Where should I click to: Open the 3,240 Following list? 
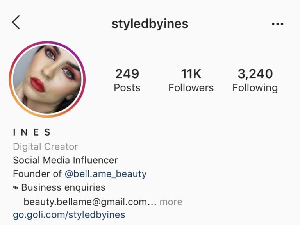pyautogui.click(x=255, y=80)
